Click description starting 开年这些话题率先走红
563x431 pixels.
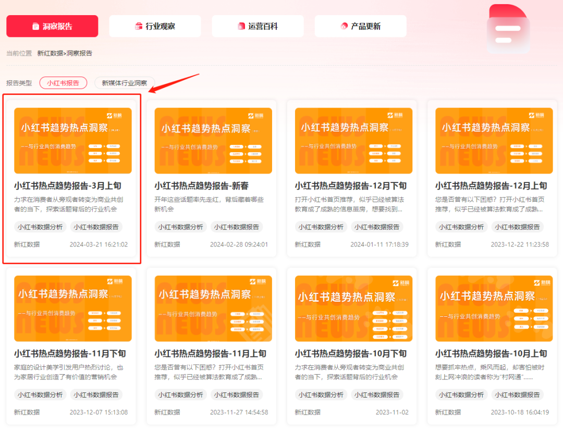pos(209,204)
